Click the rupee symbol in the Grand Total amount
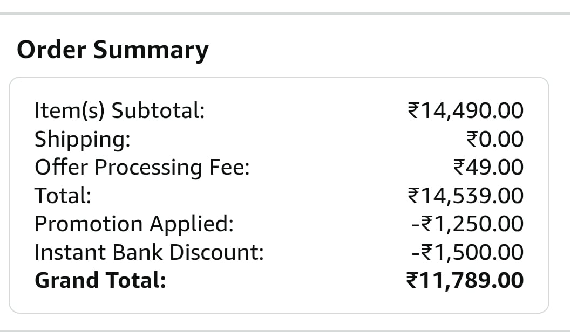 (412, 281)
